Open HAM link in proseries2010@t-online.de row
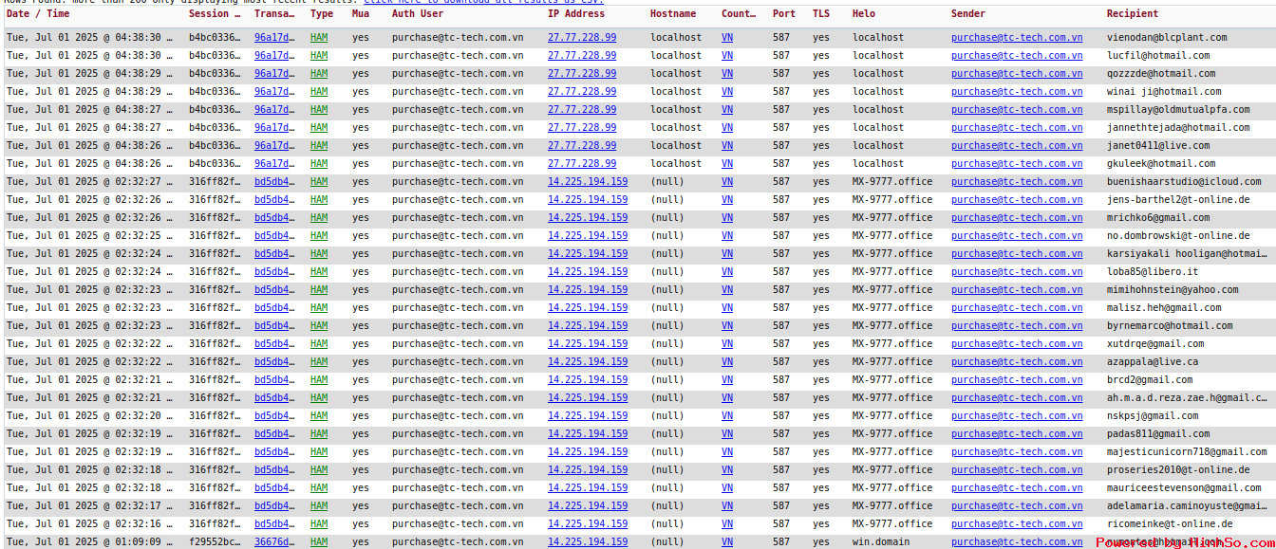The height and width of the screenshot is (549, 1276). 319,470
